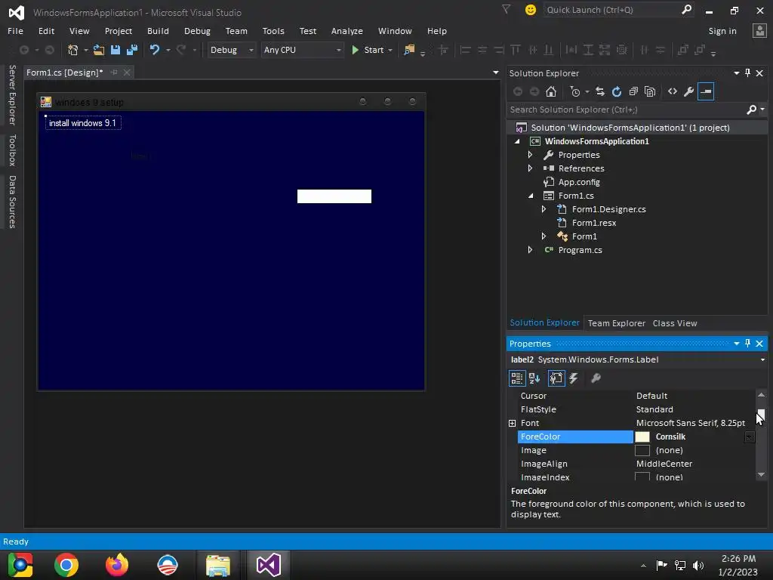Open the label2 object selector dropdown
The height and width of the screenshot is (580, 773).
coord(762,359)
